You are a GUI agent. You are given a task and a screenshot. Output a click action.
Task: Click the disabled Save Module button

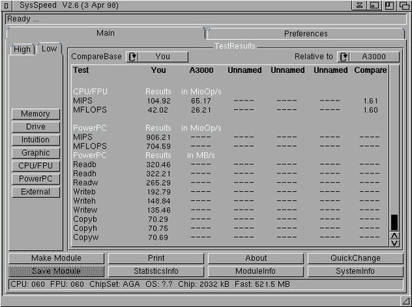pyautogui.click(x=56, y=272)
